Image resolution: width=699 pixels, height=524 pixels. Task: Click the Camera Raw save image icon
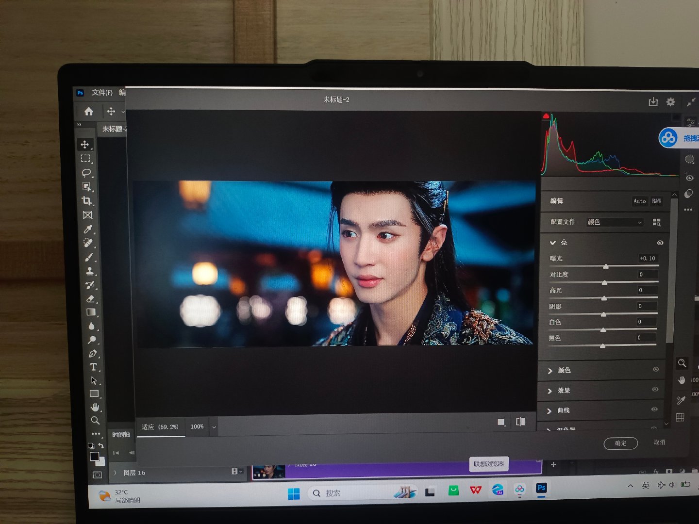(x=653, y=102)
